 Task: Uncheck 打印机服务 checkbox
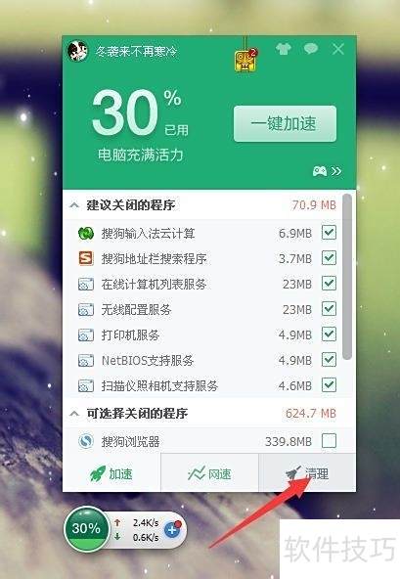pos(329,334)
